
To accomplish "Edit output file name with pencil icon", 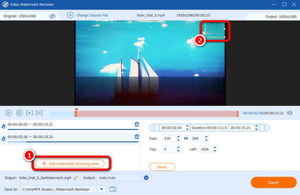I will pos(75,178).
